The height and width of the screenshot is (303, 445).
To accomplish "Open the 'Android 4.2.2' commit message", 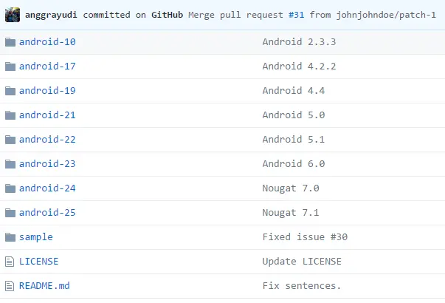I will click(x=299, y=67).
